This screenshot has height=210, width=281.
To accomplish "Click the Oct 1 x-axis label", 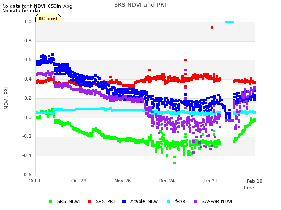I will [x=35, y=181].
